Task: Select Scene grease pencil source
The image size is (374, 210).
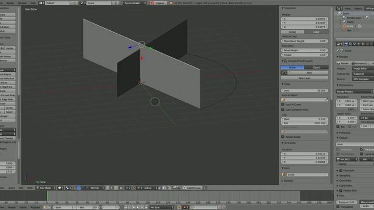Action: [x=292, y=68]
